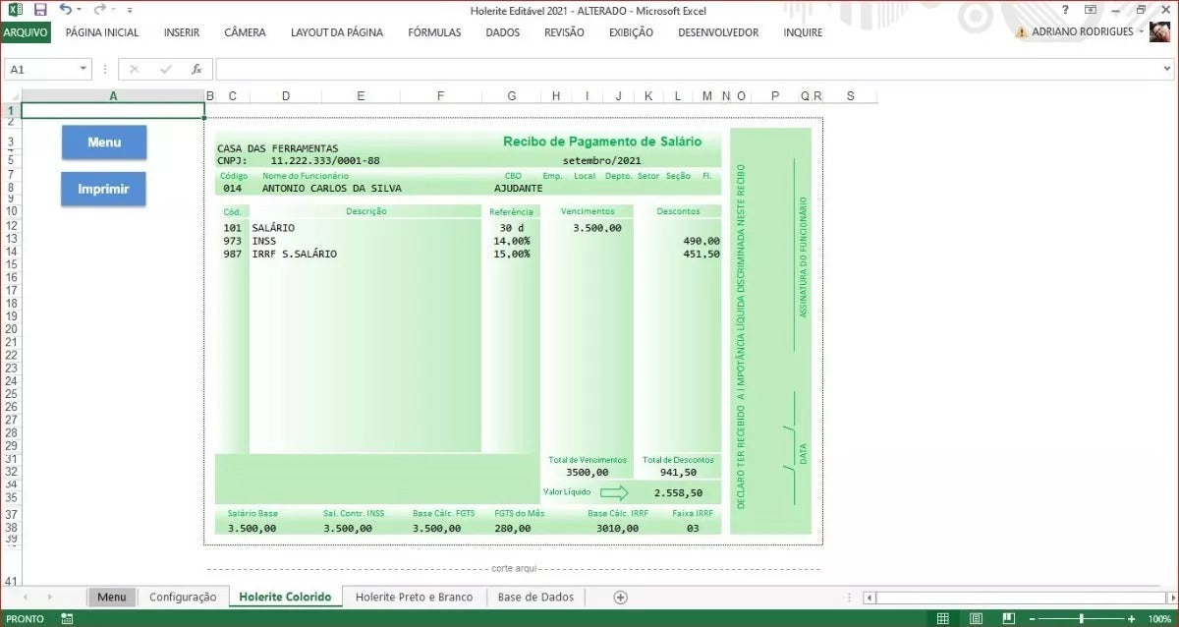Start macro recording from the status bar
Screen dimensions: 1179x627
tap(65, 618)
